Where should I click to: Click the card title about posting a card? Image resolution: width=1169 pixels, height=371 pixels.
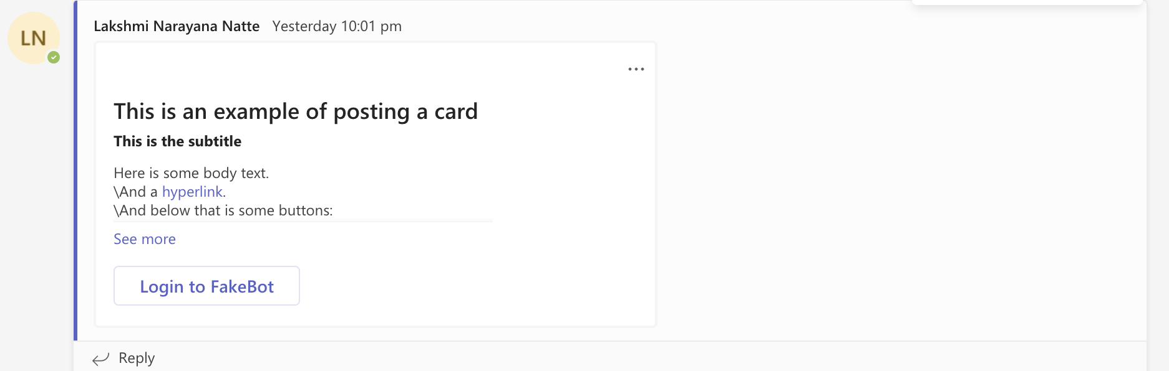coord(296,111)
